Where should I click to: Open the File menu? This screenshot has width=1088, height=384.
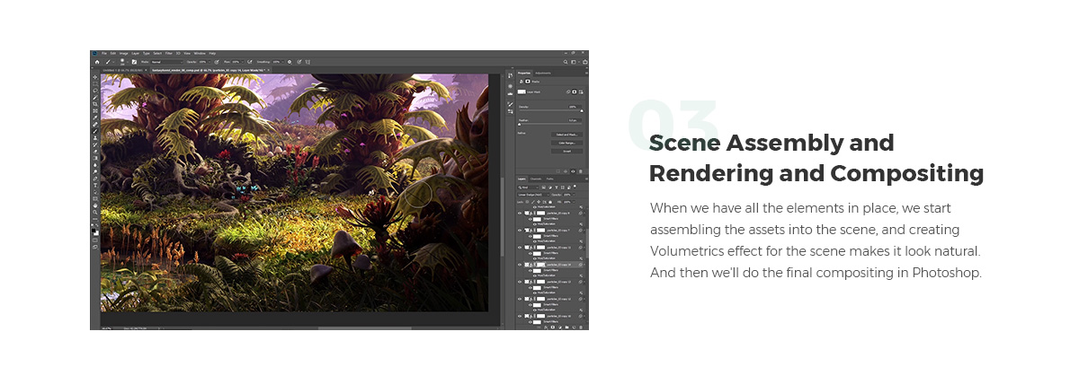[x=103, y=54]
